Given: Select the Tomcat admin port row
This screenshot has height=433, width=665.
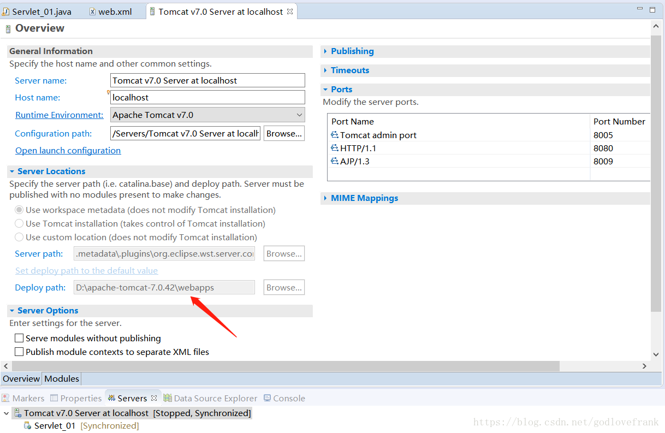Looking at the screenshot, I should pos(489,135).
